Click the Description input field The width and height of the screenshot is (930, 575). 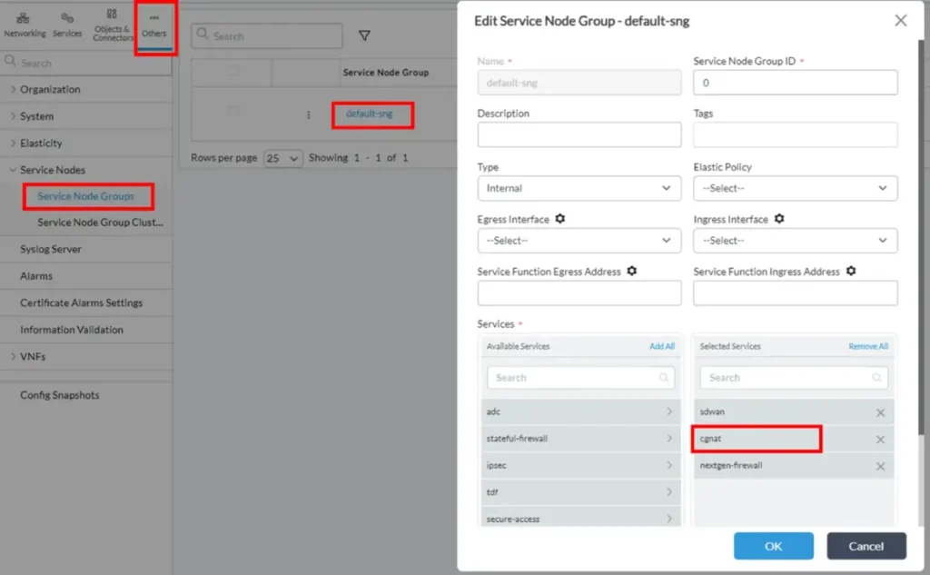point(579,135)
